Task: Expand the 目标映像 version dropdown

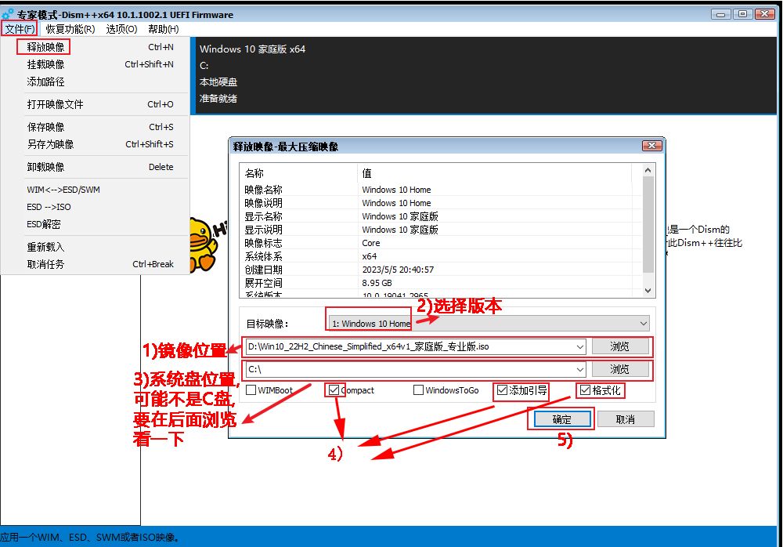Action: pos(643,324)
